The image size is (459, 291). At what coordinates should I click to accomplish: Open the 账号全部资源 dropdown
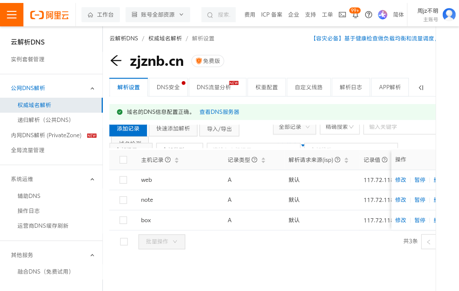click(x=158, y=14)
